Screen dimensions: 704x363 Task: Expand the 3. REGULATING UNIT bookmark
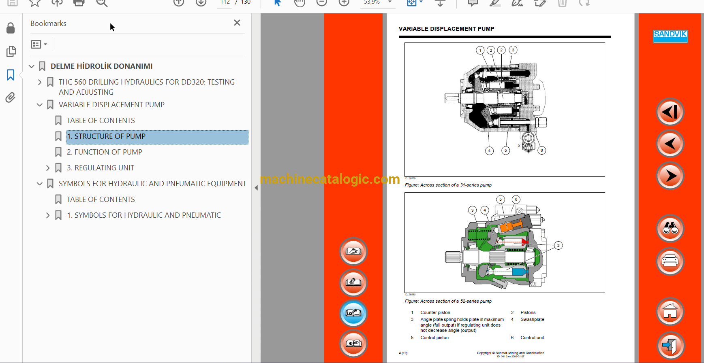coord(48,168)
